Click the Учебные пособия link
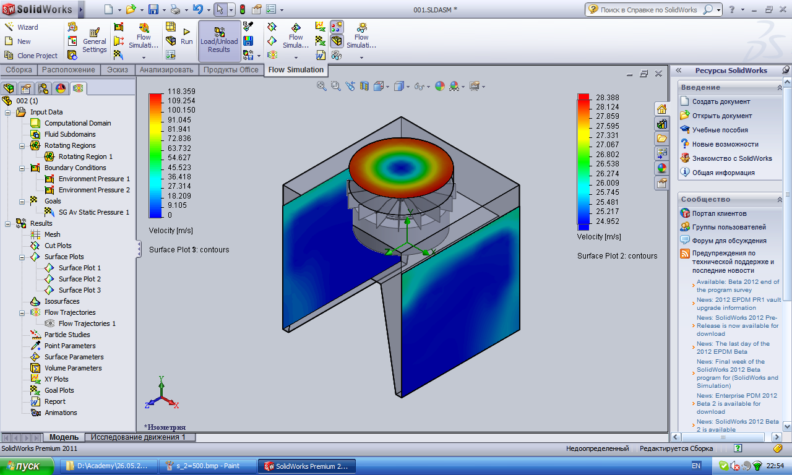Screen dimensions: 792x475 pos(720,130)
